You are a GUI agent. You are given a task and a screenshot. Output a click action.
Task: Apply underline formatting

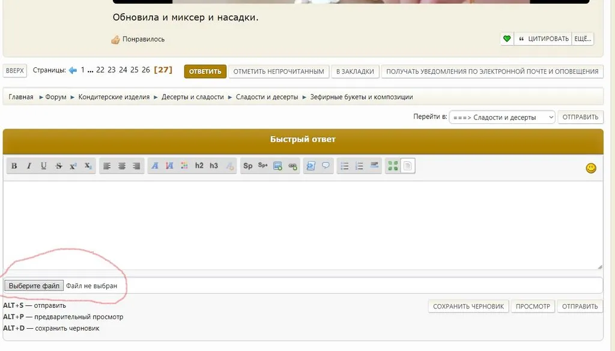click(x=44, y=166)
